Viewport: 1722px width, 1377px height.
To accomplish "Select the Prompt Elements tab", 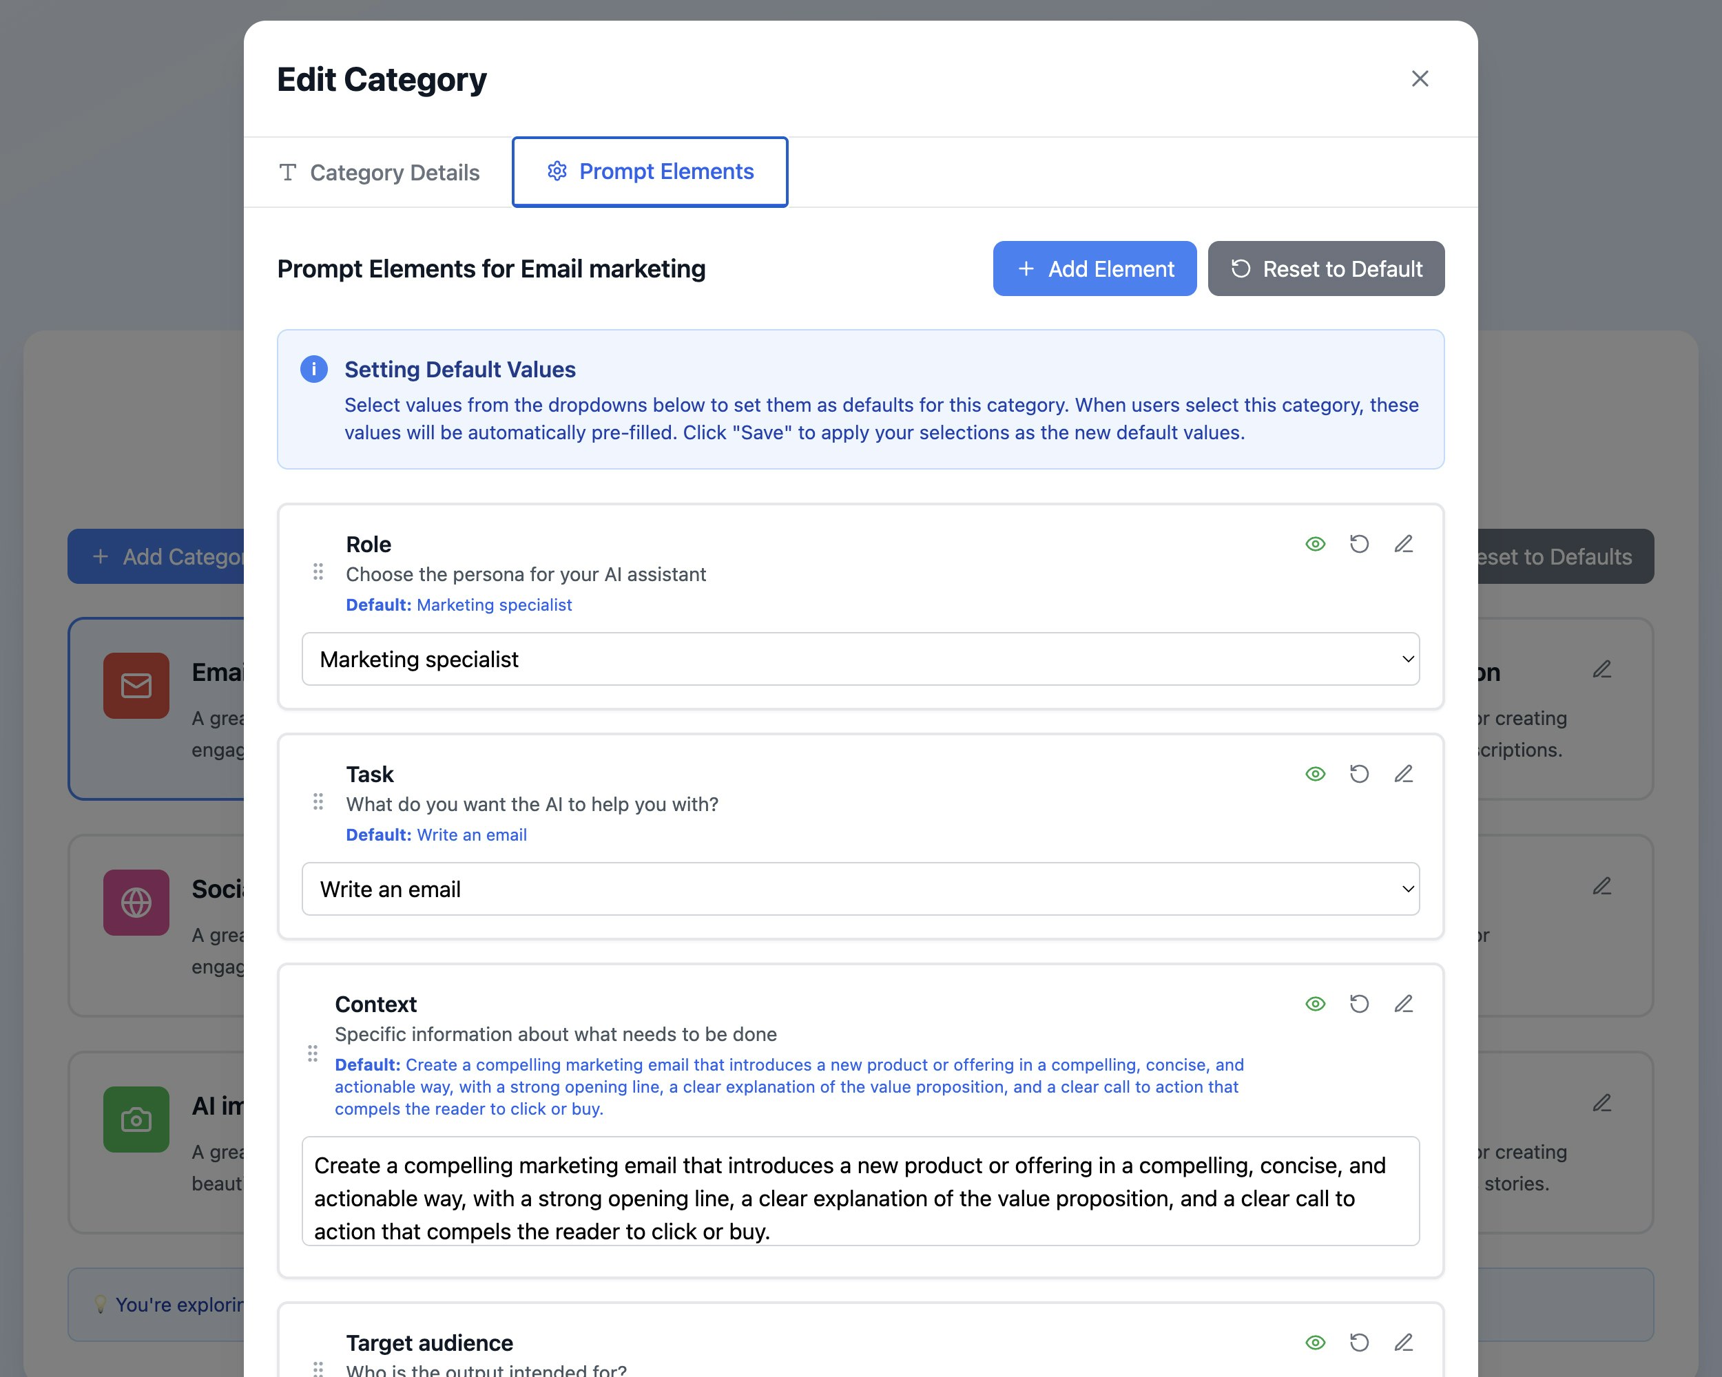I will point(650,171).
